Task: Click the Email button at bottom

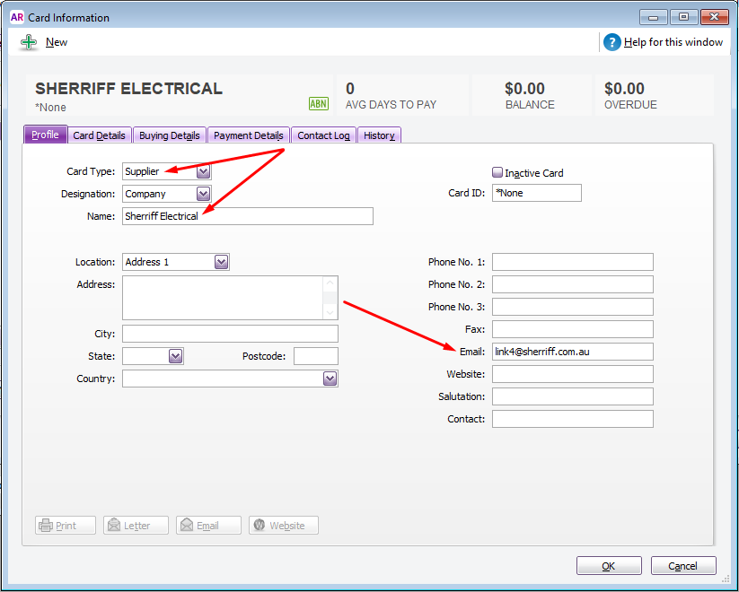Action: coord(208,525)
